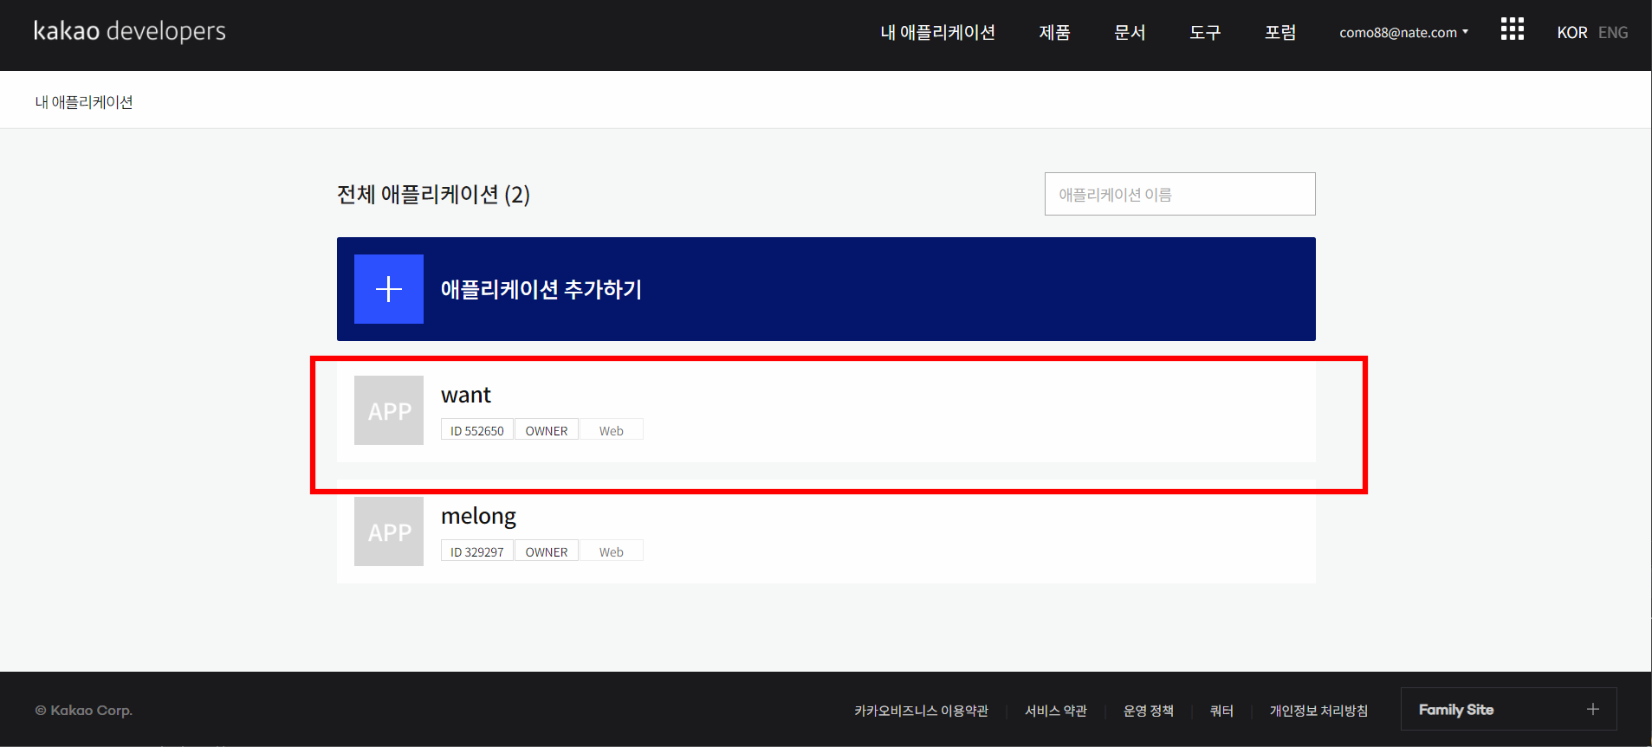The image size is (1652, 747).
Task: Open the 도구 menu
Action: point(1205,33)
